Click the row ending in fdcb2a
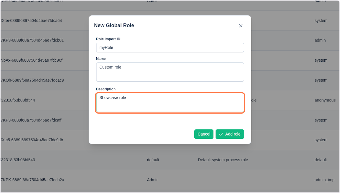The height and width of the screenshot is (193, 340). point(33,180)
